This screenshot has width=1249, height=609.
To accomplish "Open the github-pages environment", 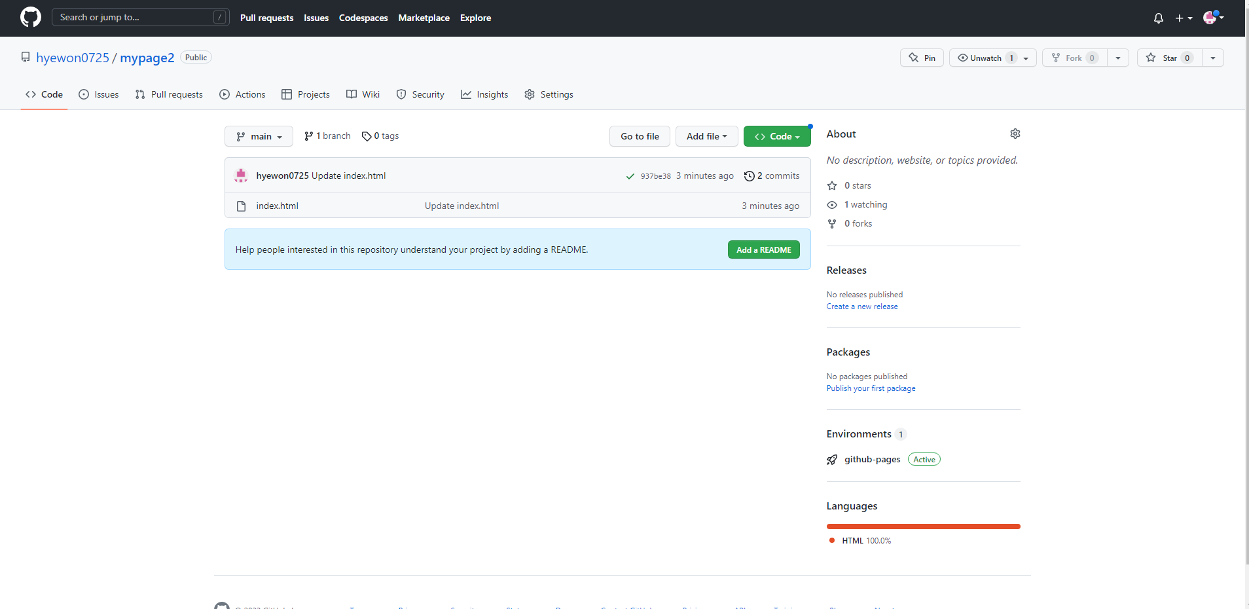I will coord(873,460).
